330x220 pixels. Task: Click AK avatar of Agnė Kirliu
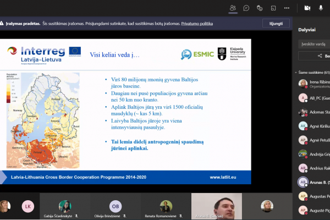(303, 126)
